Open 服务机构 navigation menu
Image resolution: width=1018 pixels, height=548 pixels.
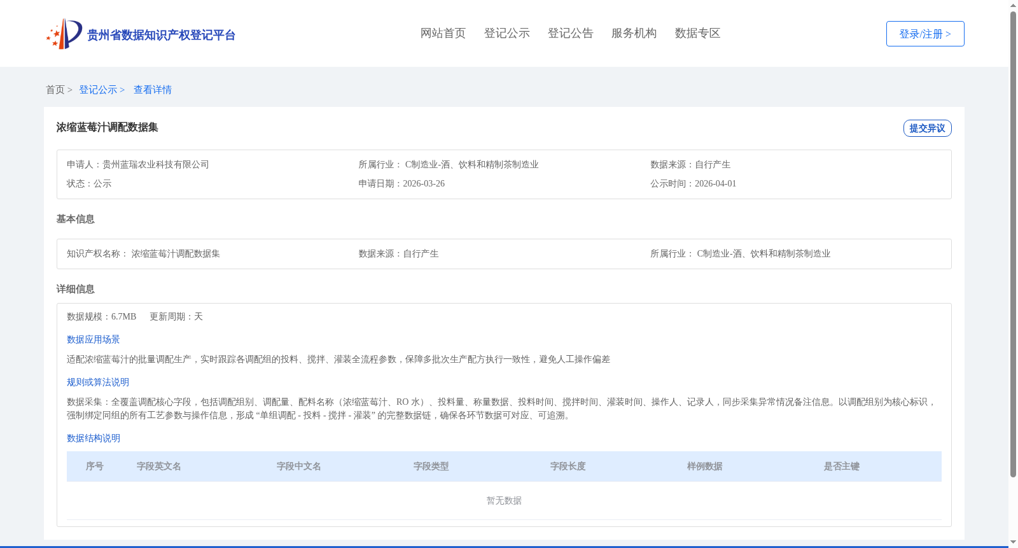(634, 33)
